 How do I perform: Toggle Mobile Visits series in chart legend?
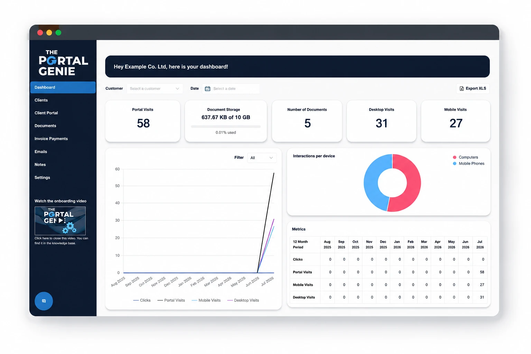point(206,300)
